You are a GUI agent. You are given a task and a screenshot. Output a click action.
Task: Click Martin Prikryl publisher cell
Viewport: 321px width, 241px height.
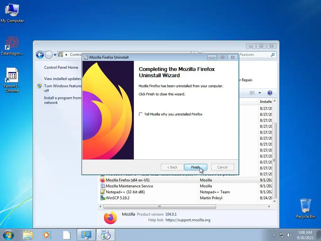click(x=211, y=198)
